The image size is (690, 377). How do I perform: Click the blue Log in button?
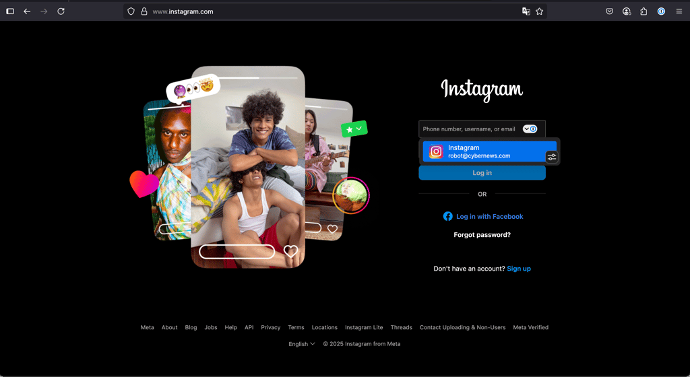tap(482, 173)
